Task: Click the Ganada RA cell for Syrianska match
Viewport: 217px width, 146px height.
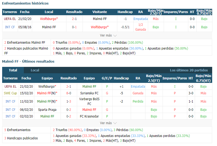Action: (138, 93)
